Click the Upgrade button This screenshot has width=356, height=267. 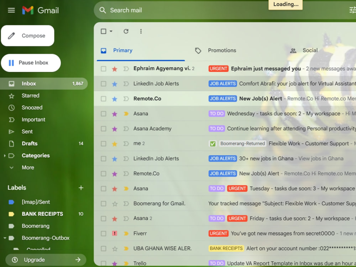click(x=46, y=260)
